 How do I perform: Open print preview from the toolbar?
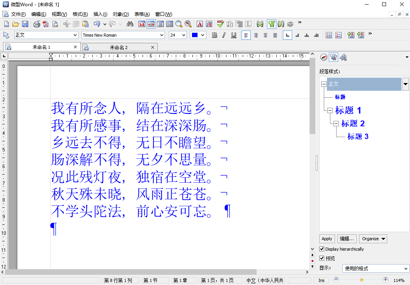(x=55, y=24)
